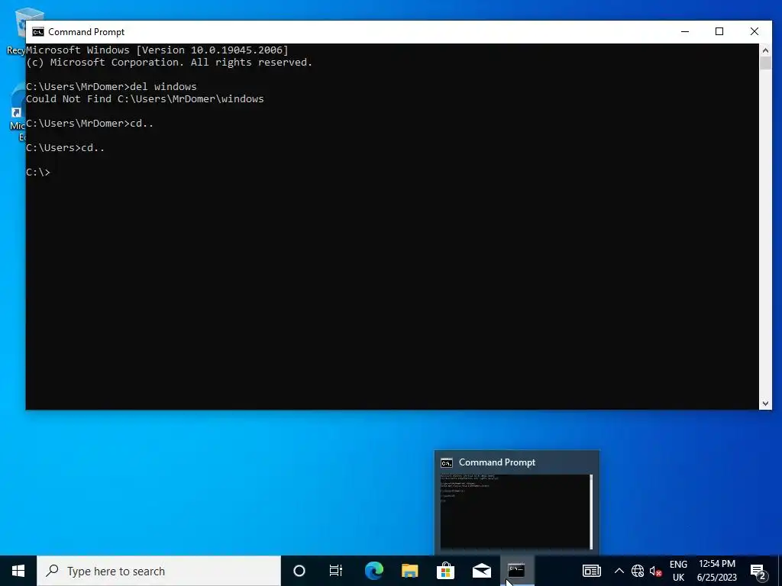Click the ENG UK language indicator
This screenshot has width=782, height=586.
pos(678,571)
